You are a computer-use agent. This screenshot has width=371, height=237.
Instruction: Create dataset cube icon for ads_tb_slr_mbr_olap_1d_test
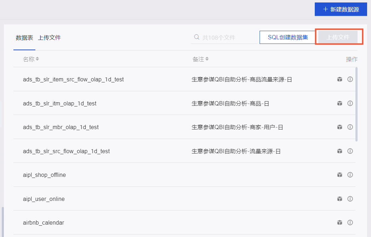pos(340,127)
